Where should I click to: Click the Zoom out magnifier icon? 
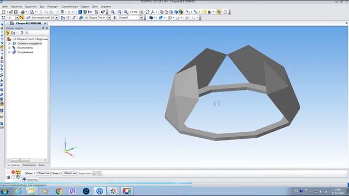tap(119, 12)
